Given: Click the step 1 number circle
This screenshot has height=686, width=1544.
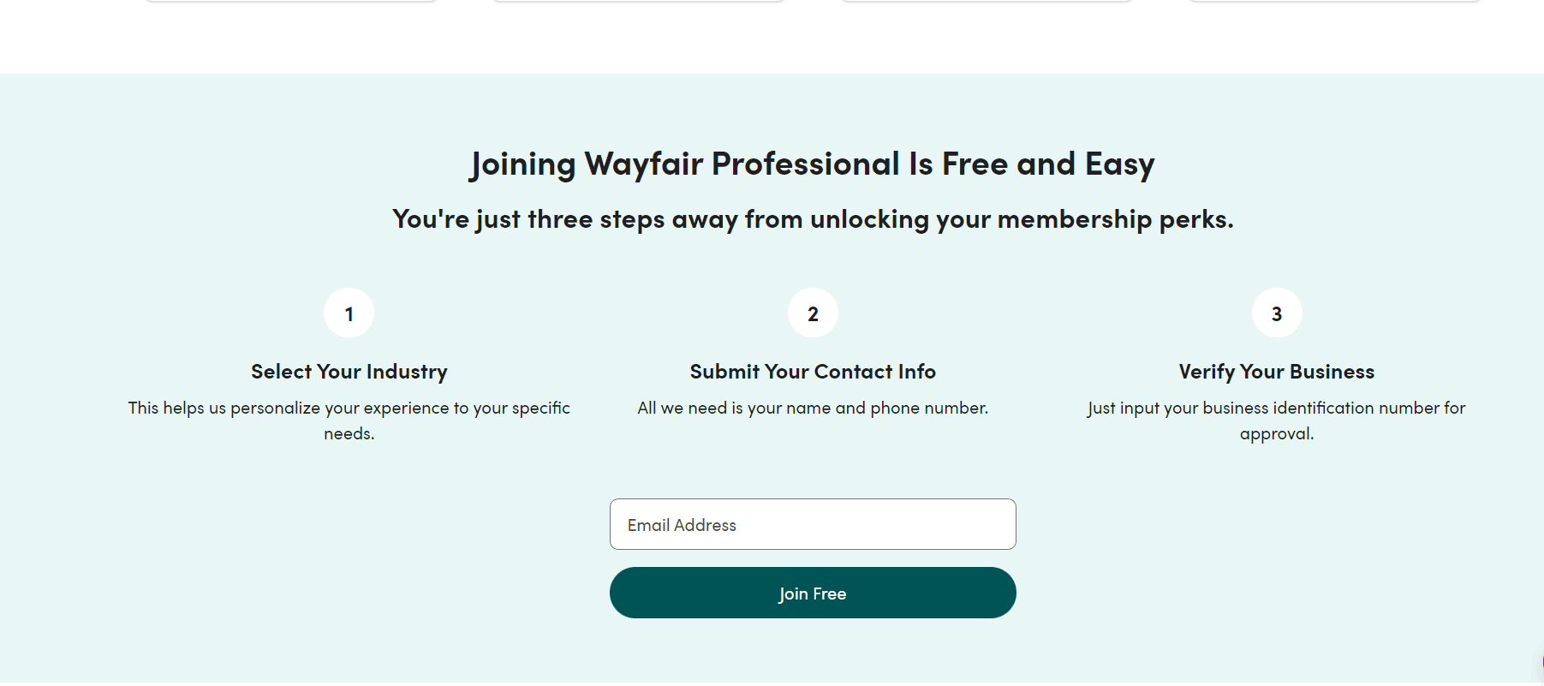Looking at the screenshot, I should tap(349, 313).
